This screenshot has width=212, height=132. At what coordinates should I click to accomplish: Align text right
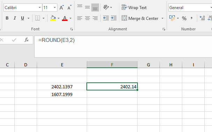click(x=95, y=18)
